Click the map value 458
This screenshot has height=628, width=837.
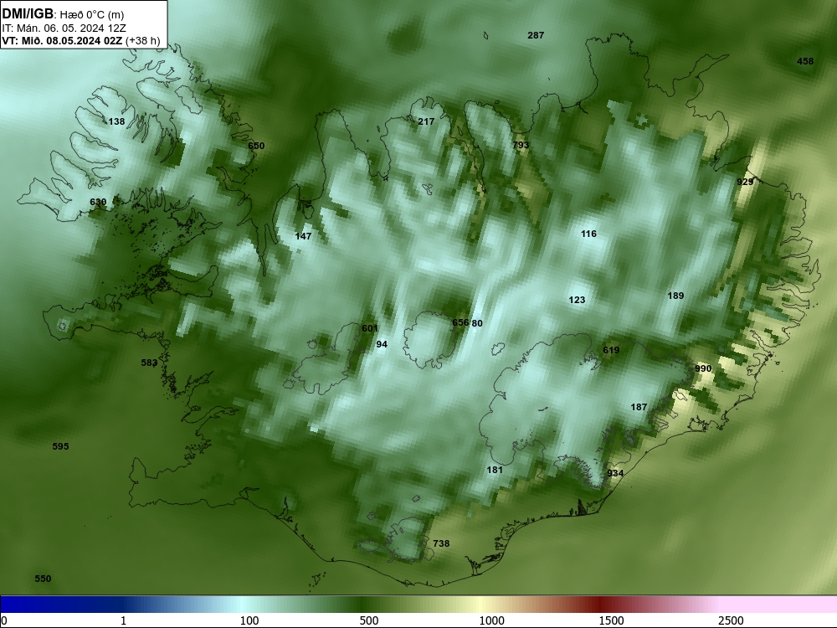[x=805, y=61]
